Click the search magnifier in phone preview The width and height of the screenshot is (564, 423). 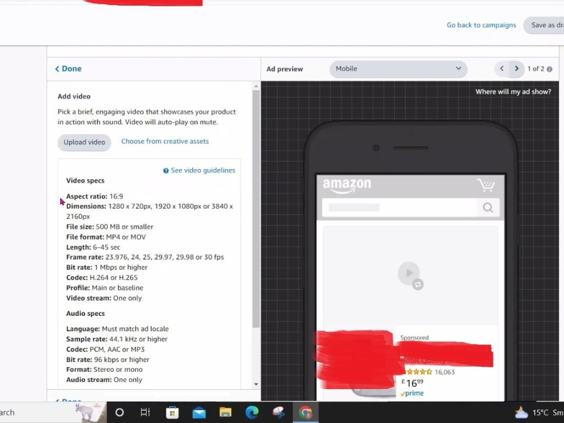(488, 208)
